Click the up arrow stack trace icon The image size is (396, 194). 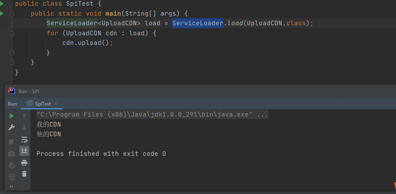coord(24,116)
